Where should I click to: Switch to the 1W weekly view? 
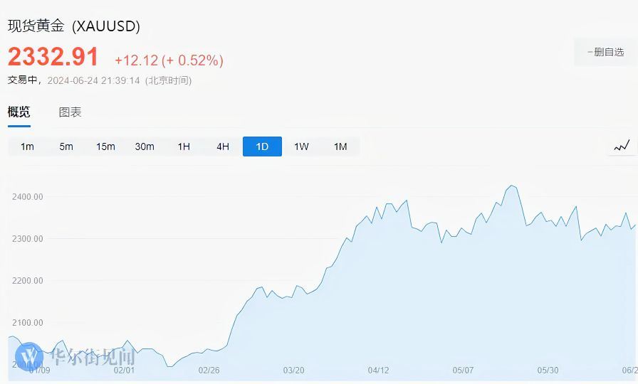(x=301, y=146)
